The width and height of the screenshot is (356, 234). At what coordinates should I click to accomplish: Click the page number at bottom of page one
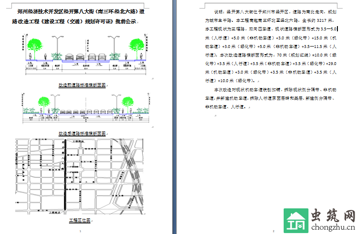pos(79,231)
